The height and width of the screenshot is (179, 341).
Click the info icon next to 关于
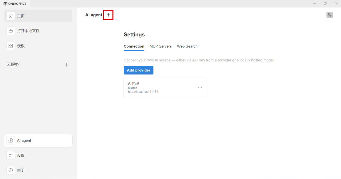(x=11, y=170)
